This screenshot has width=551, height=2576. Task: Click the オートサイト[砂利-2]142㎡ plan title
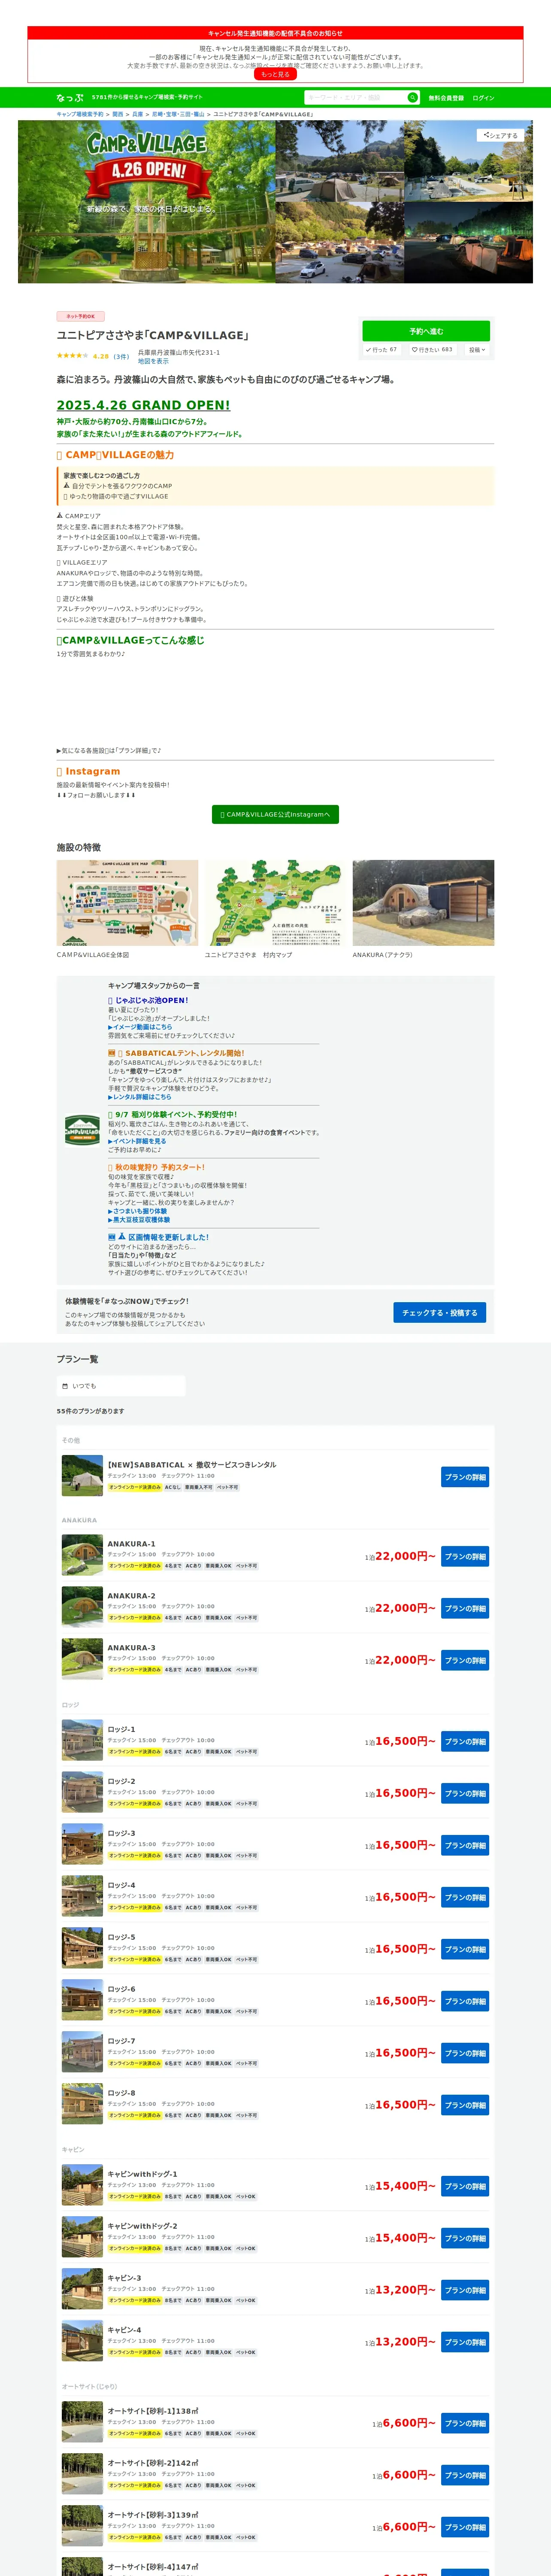pyautogui.click(x=153, y=2463)
